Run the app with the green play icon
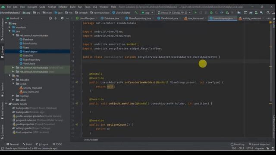Image resolution: width=276 pixels, height=155 pixels. (195, 12)
